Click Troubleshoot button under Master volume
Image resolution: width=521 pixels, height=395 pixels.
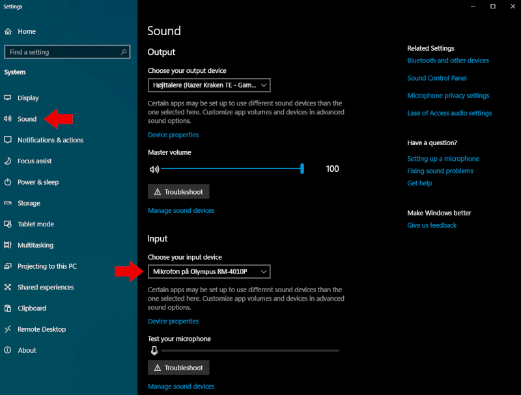tap(178, 192)
